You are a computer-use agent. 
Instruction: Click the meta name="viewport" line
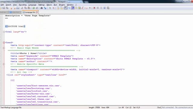point(68,69)
